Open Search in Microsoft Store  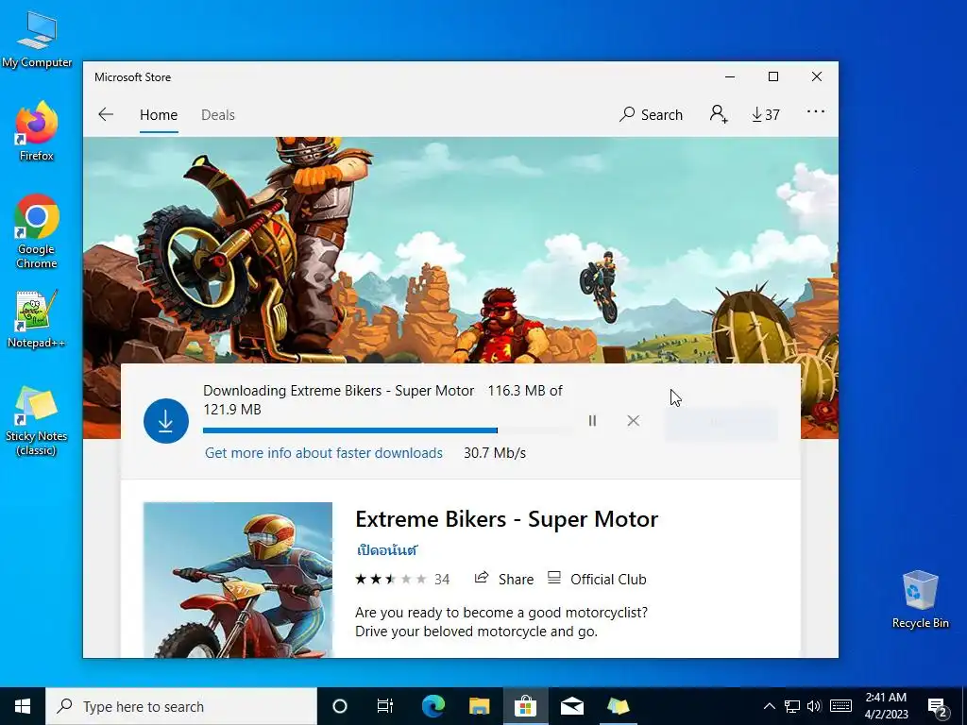pos(652,114)
